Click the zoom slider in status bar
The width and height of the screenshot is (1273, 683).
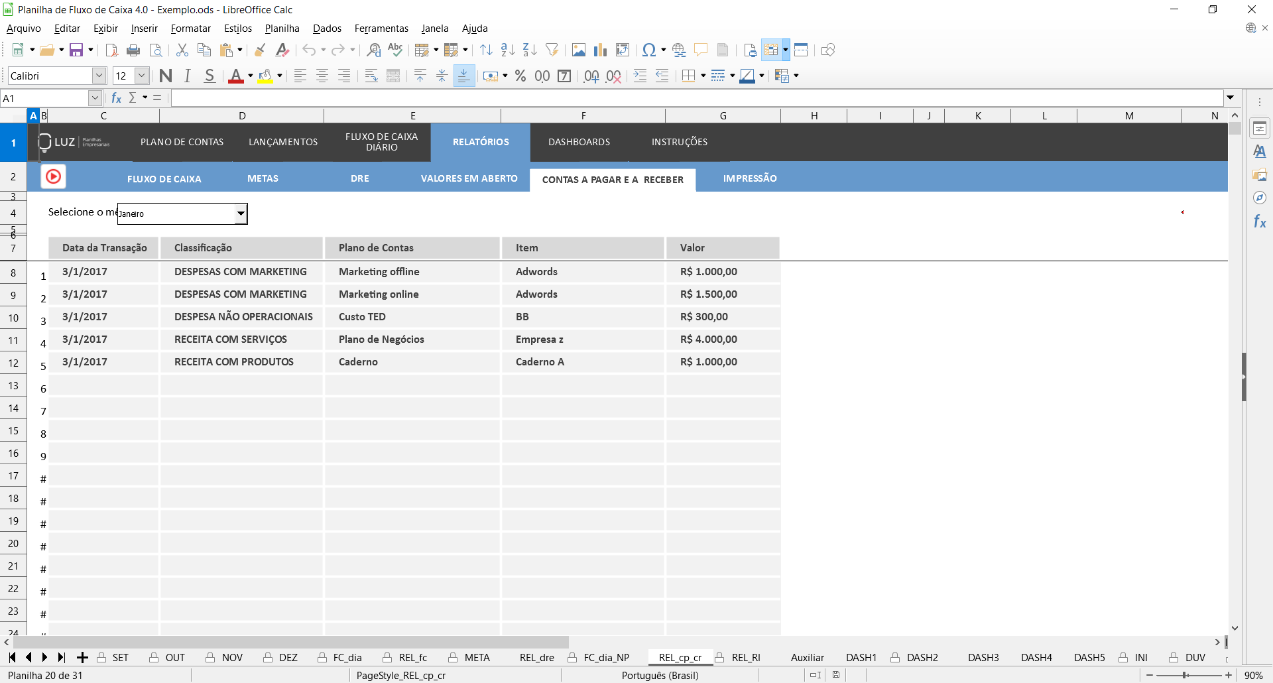[x=1185, y=675]
